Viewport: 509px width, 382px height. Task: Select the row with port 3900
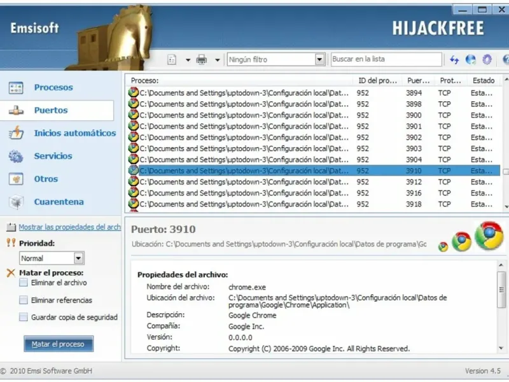coord(314,115)
